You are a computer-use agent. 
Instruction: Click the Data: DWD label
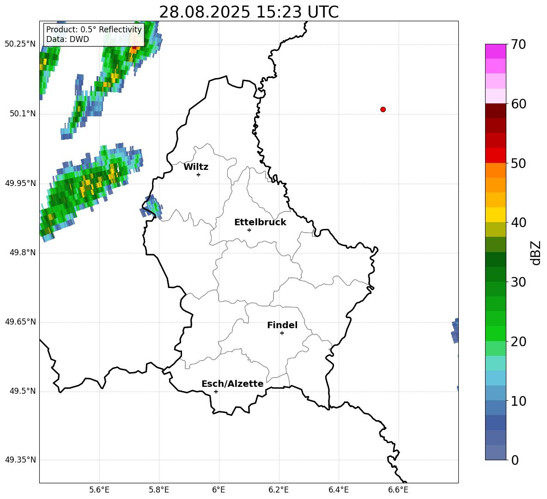pos(67,39)
